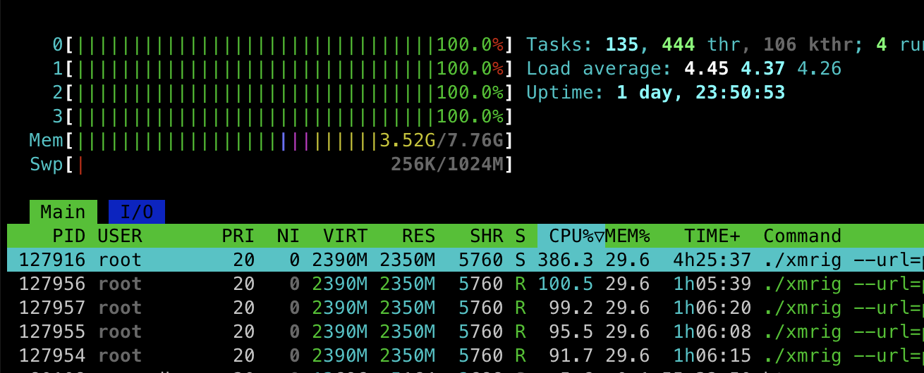The image size is (924, 373).
Task: Sort by the Command column header
Action: (x=803, y=236)
